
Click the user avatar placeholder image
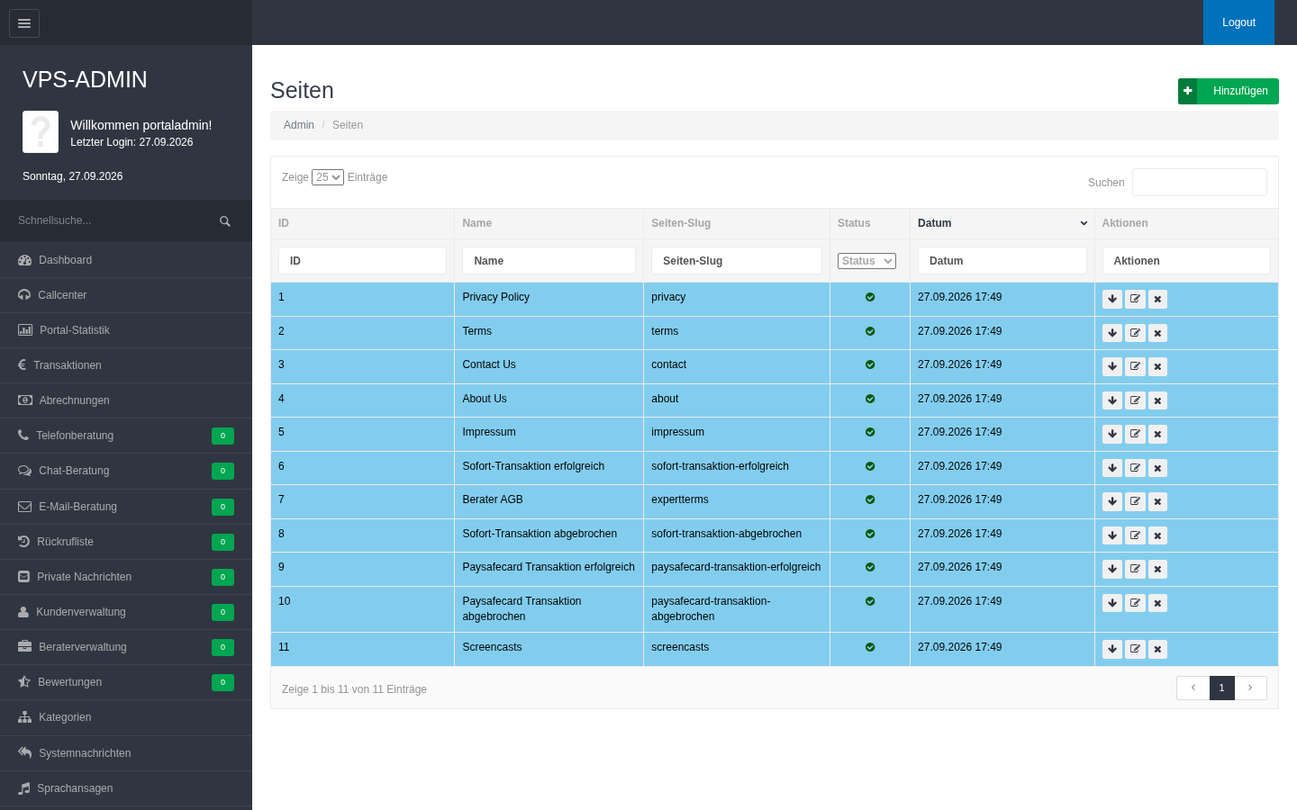point(41,132)
